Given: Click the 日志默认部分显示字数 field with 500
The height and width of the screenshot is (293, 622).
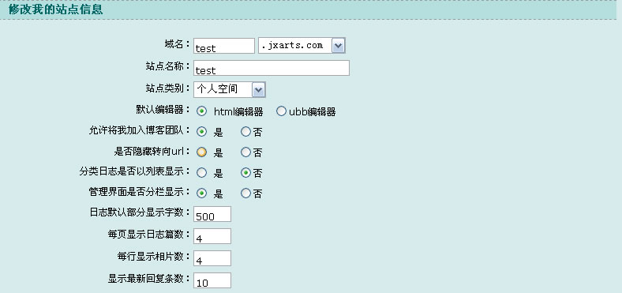Looking at the screenshot, I should [x=212, y=214].
